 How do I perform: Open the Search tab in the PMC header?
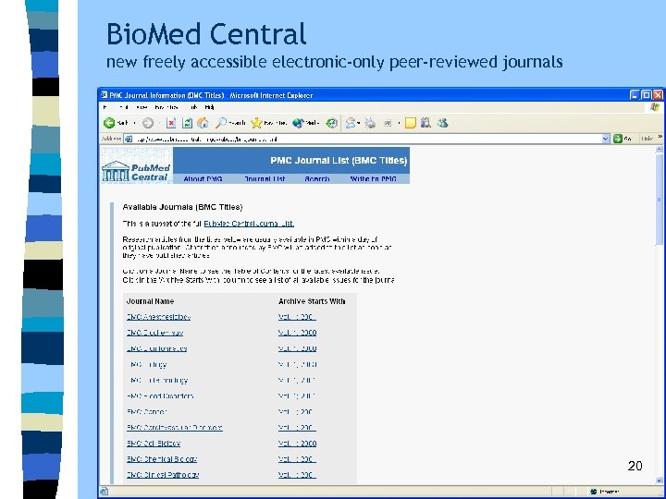(317, 178)
